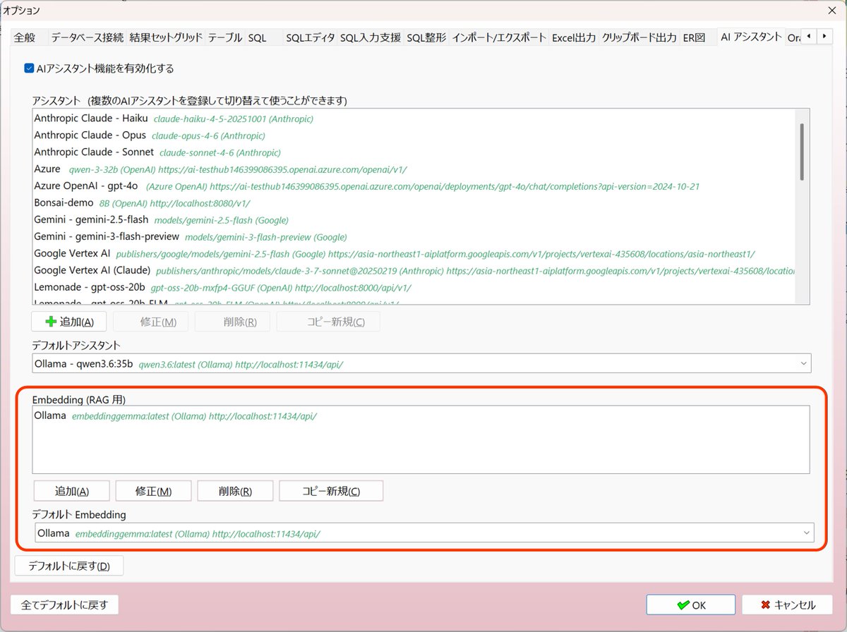This screenshot has width=847, height=632.
Task: Select Google Vertex AI (Claude) row
Action: pyautogui.click(x=415, y=270)
